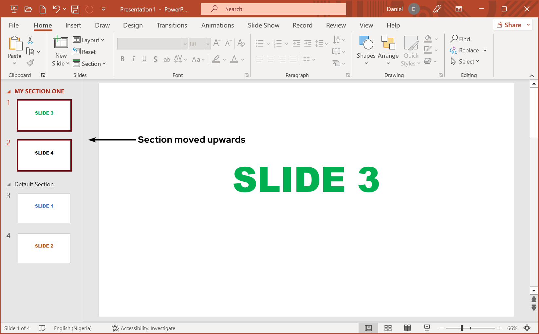Open the Section dropdown
539x334 pixels.
[x=89, y=64]
